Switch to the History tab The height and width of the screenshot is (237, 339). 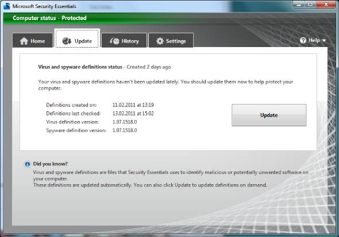(x=124, y=40)
